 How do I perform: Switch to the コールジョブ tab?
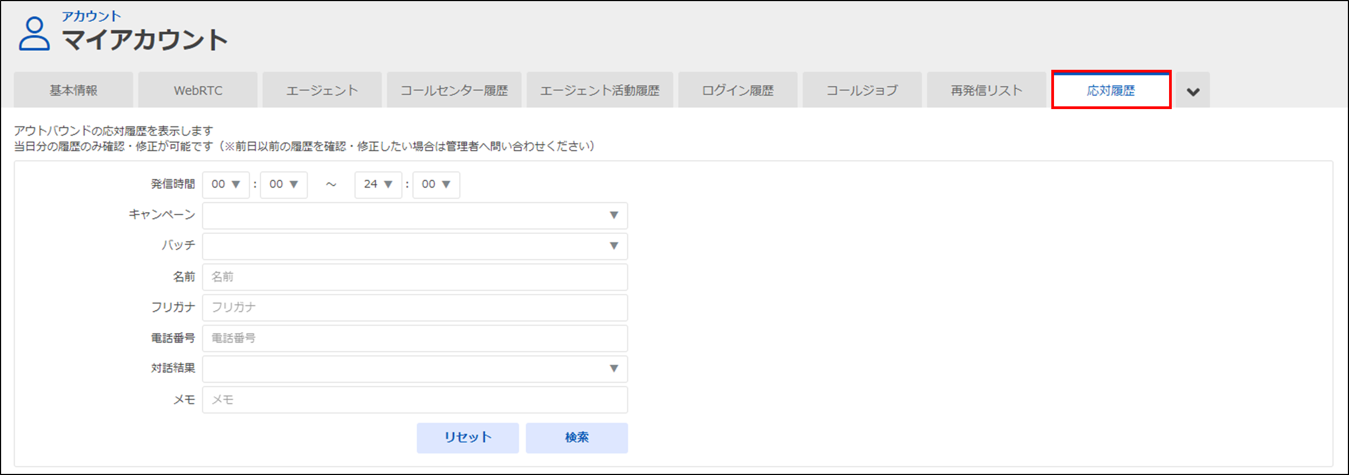(862, 91)
